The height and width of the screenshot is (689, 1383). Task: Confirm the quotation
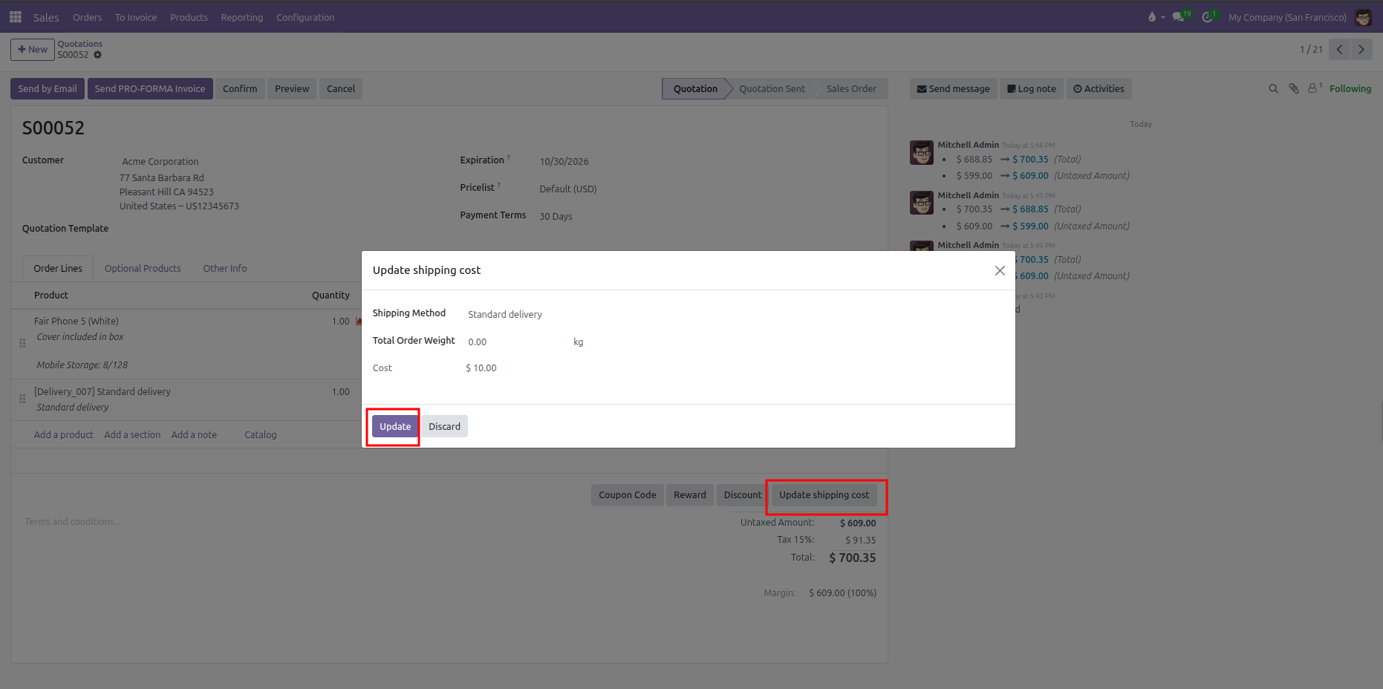[x=240, y=89]
